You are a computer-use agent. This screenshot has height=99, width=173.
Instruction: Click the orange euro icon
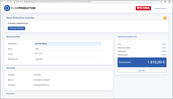(x=165, y=18)
